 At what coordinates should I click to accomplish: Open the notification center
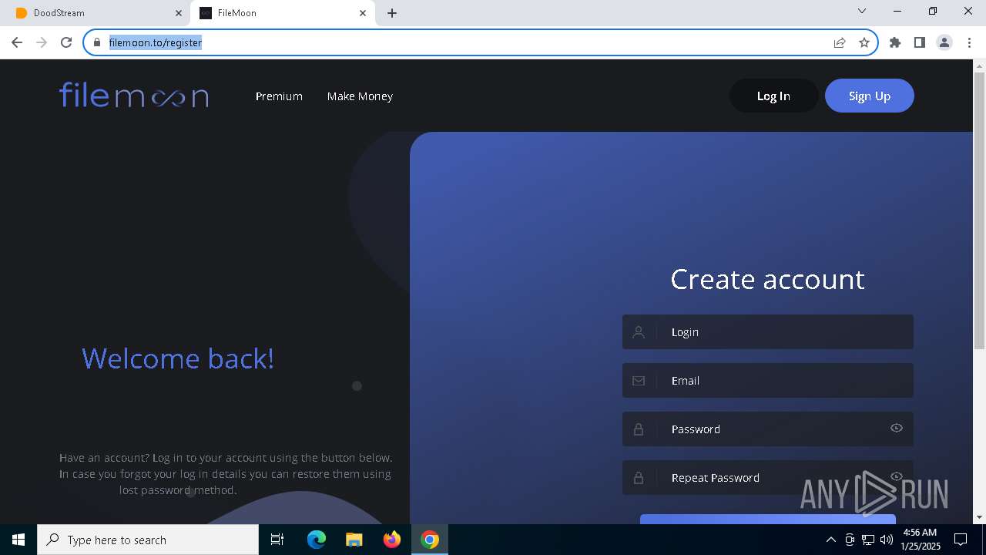point(961,540)
